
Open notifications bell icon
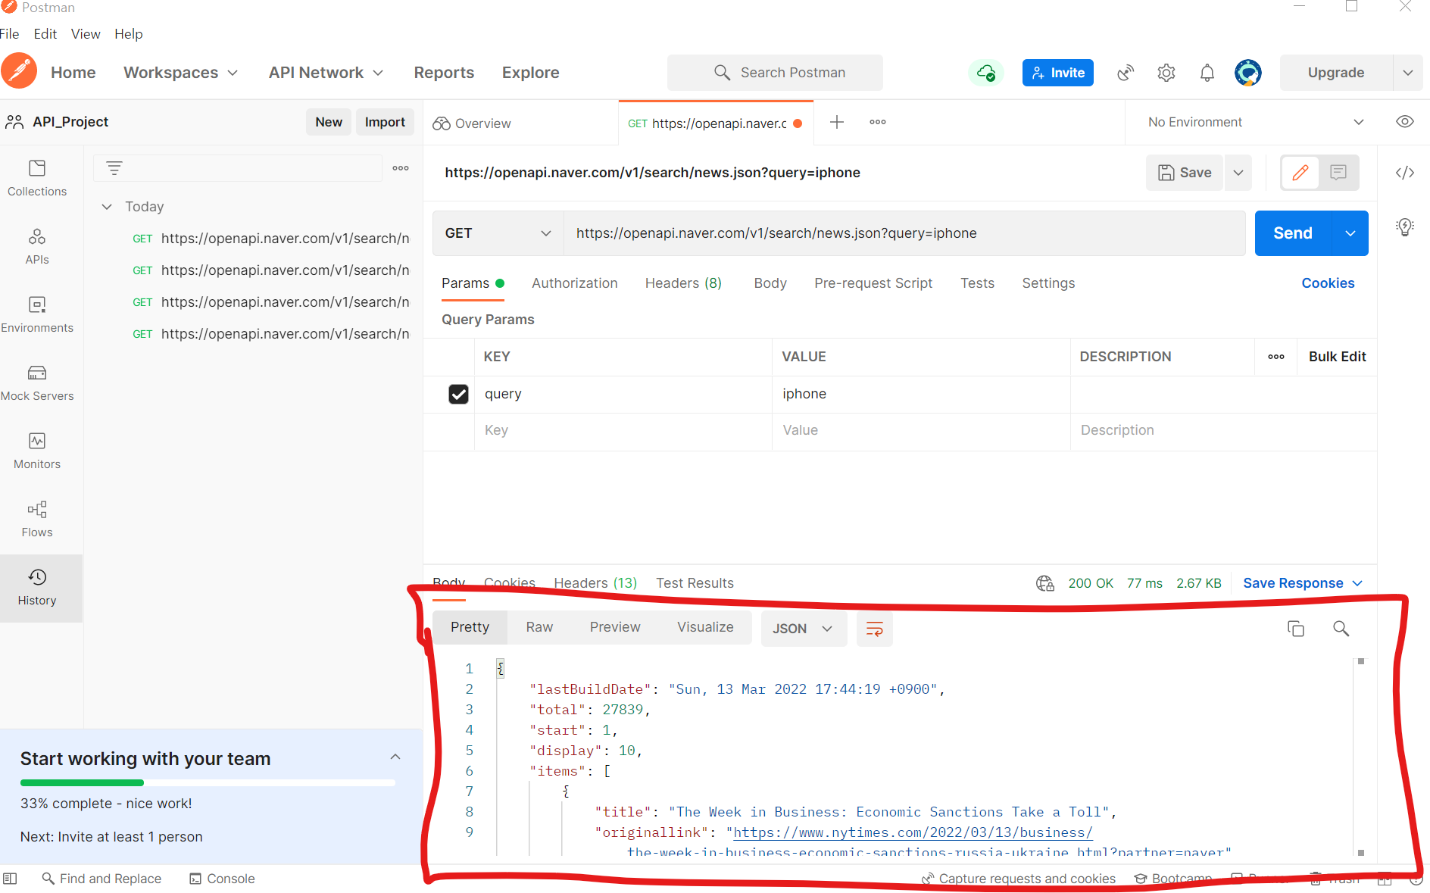[x=1207, y=73]
